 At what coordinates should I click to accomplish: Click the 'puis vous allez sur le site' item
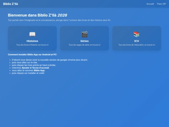point(25,62)
